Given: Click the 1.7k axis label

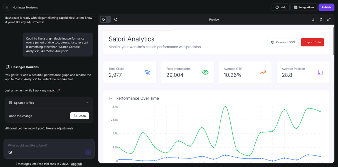Looking at the screenshot, I should click(115, 133).
